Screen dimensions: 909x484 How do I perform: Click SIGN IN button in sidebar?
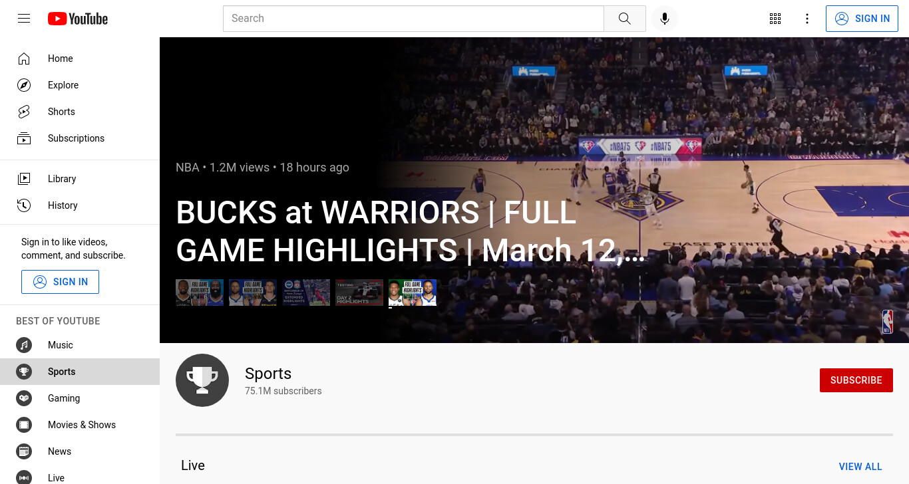coord(60,282)
